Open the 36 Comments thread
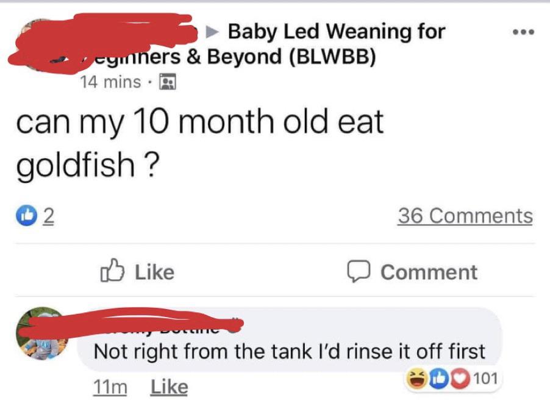This screenshot has width=550, height=406. pos(466,215)
